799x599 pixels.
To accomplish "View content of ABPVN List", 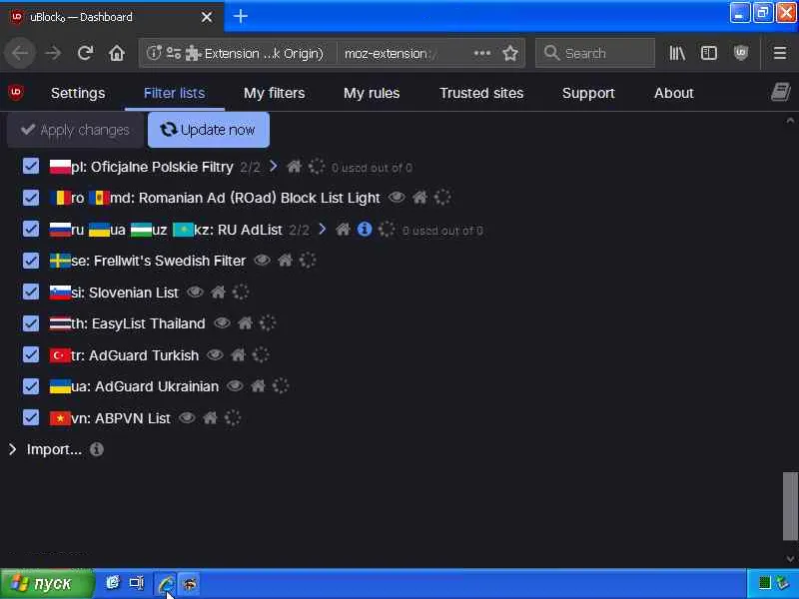I will click(x=187, y=418).
